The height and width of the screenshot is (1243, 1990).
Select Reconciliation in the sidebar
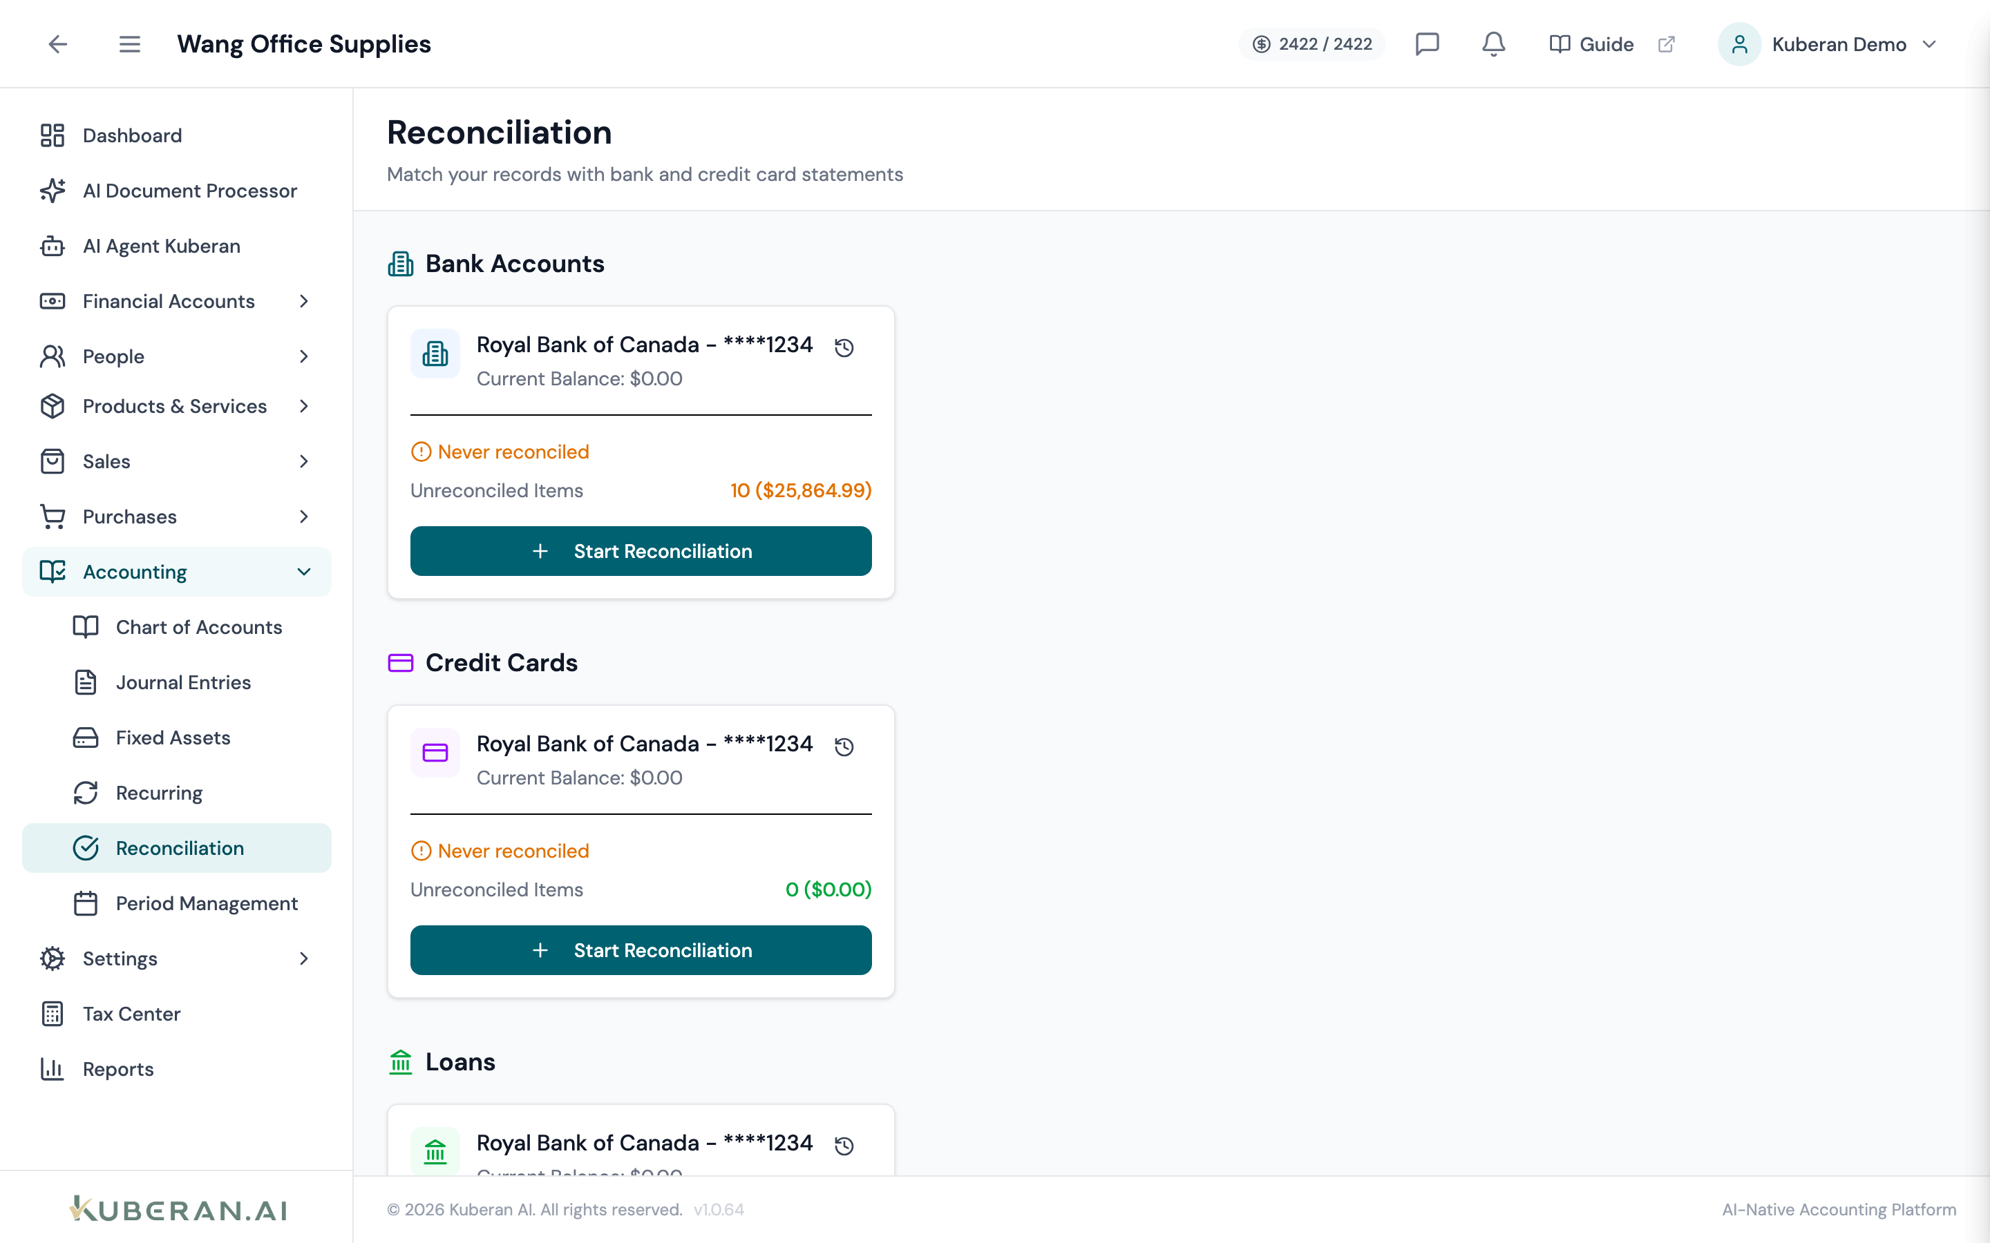(x=177, y=849)
